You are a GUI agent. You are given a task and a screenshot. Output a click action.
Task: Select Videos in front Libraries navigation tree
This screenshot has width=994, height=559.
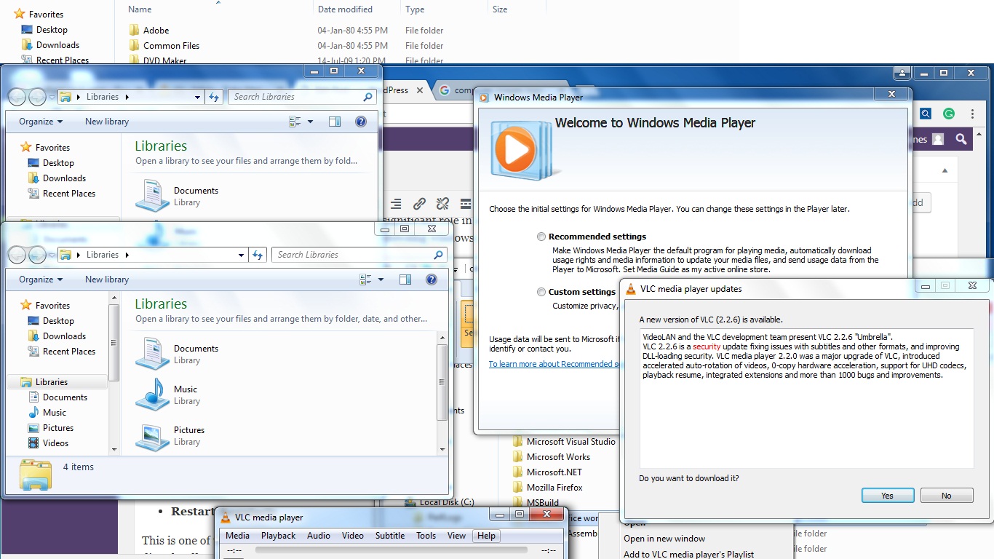(x=55, y=443)
